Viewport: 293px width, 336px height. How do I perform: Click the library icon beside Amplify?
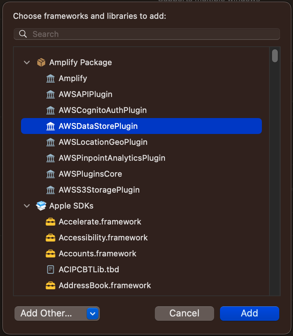click(x=51, y=79)
